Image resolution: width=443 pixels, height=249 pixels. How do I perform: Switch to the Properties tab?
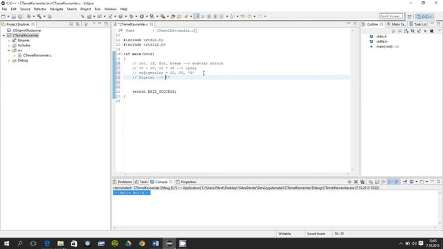click(186, 182)
